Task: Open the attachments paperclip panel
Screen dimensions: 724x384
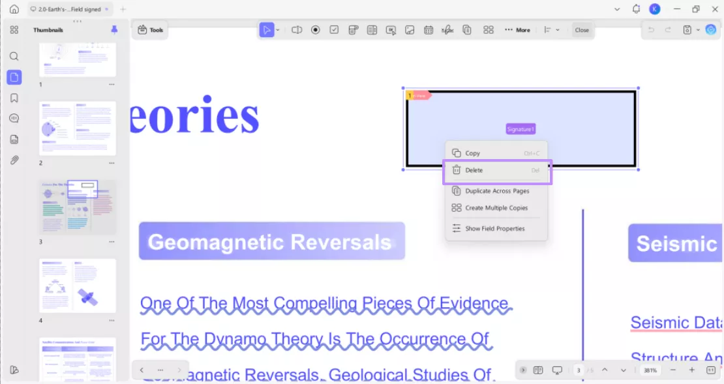Action: 14,160
